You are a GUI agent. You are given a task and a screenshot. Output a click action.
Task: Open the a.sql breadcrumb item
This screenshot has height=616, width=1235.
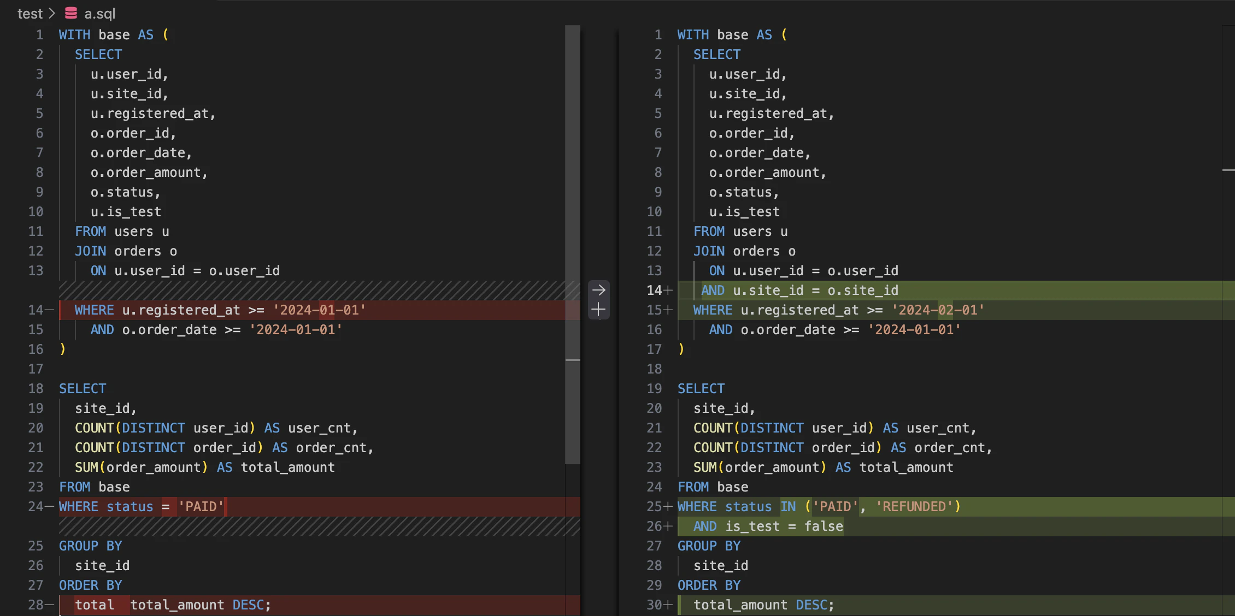coord(99,13)
